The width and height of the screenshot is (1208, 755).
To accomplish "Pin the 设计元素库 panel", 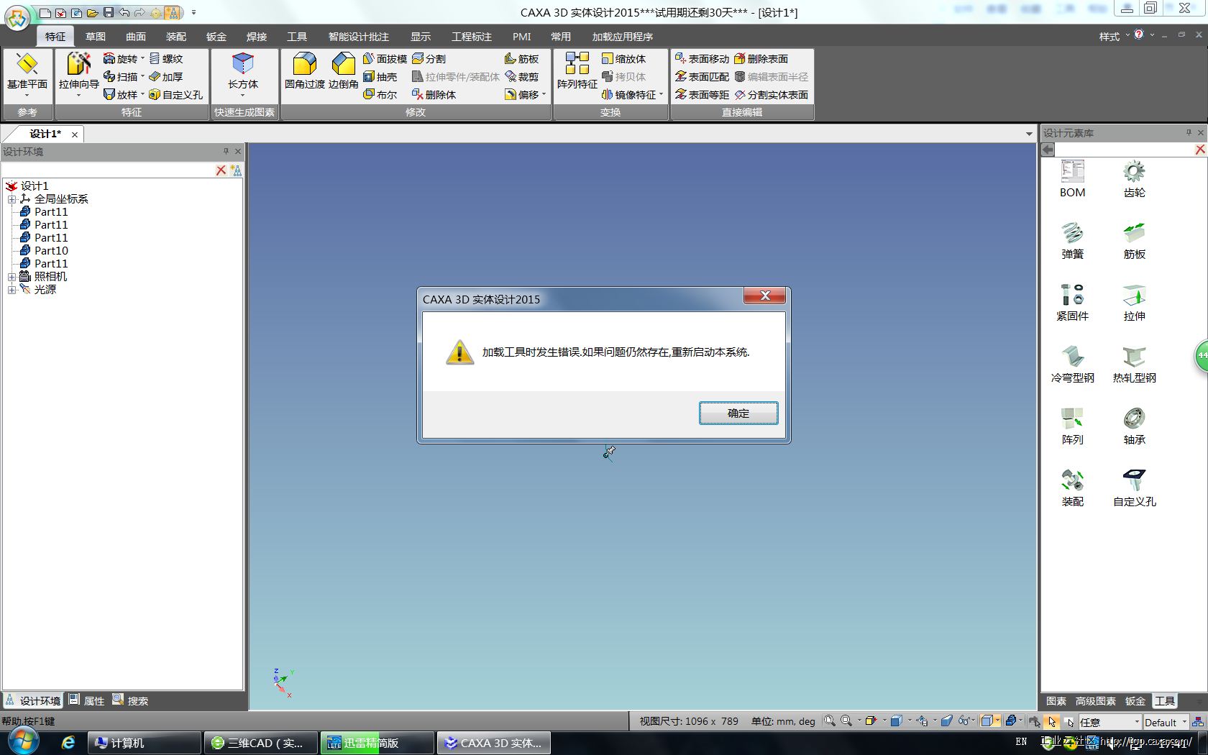I will (x=1189, y=132).
